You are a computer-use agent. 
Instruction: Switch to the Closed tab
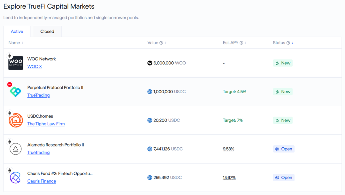(x=47, y=31)
